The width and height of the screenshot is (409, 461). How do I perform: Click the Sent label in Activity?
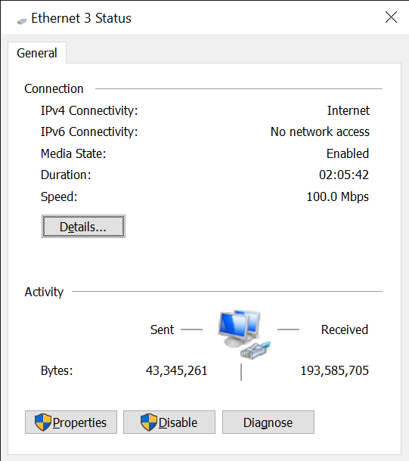pos(162,330)
